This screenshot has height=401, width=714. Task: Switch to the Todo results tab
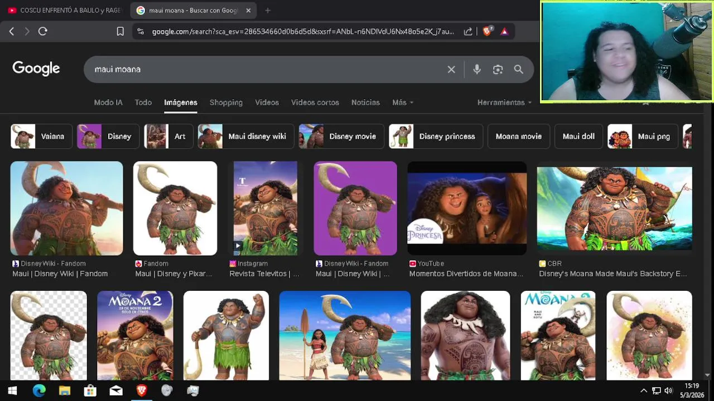pos(143,102)
